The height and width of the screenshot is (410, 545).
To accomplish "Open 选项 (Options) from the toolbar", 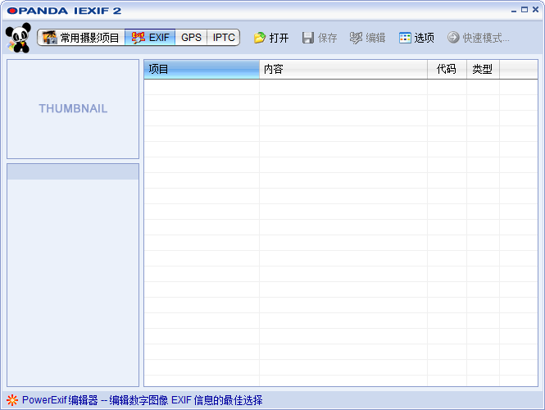I will click(416, 38).
